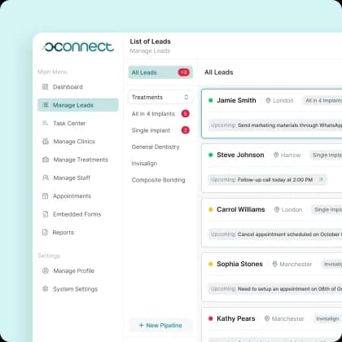Click location pin in Kathy Pears row
The height and width of the screenshot is (342, 342).
pos(267,318)
